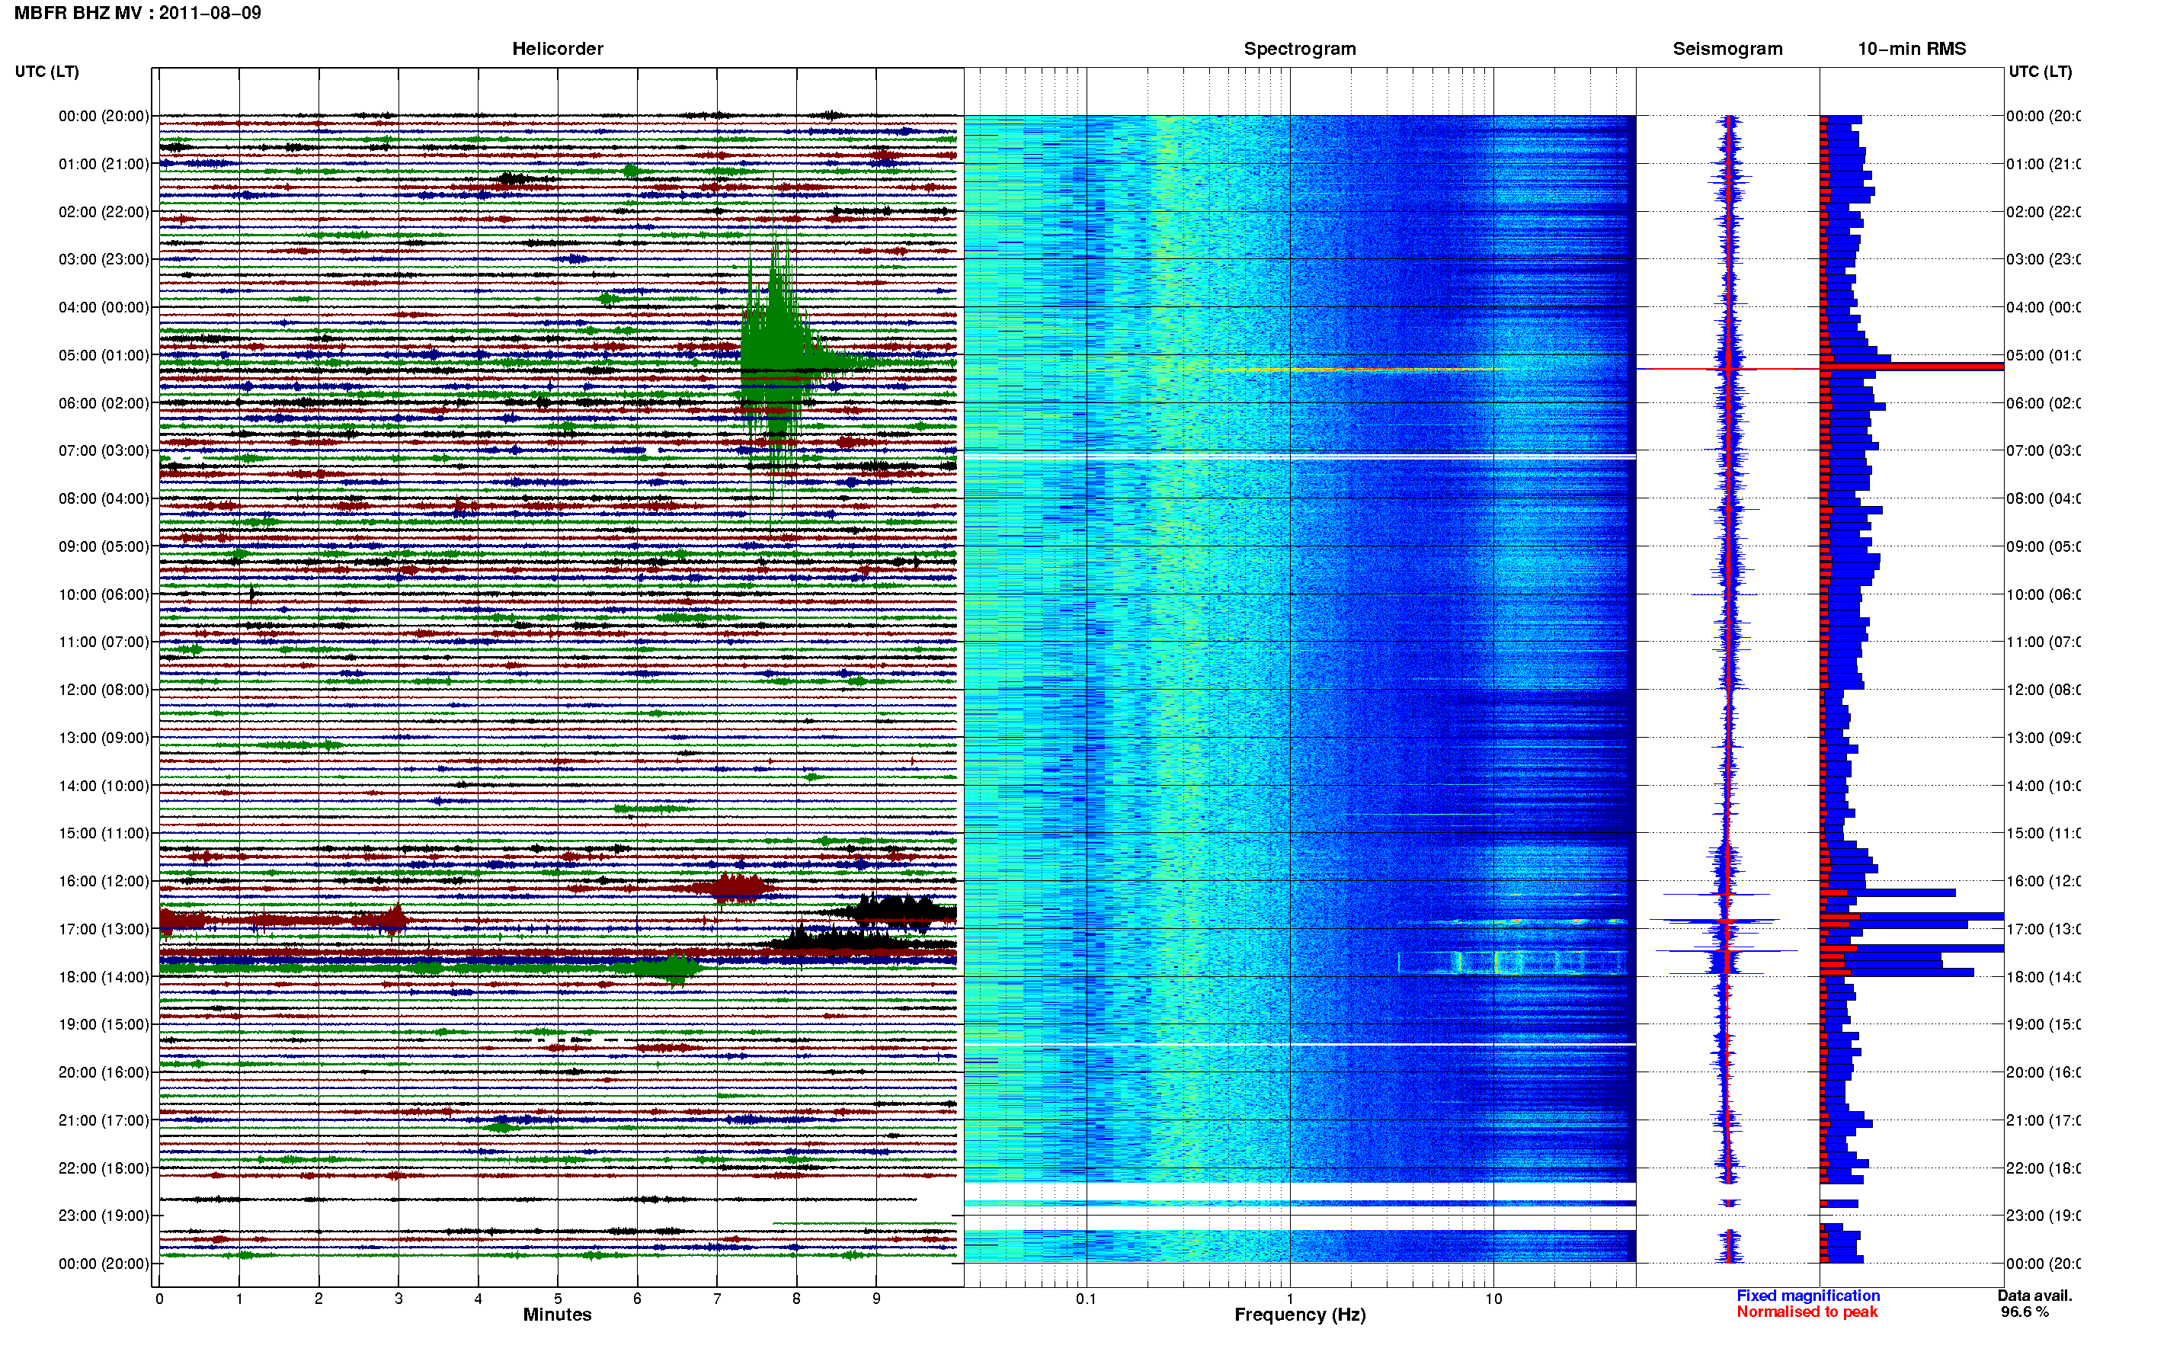Click left-axis time label '21:00 (17:00)'
This screenshot has height=1355, width=2167.
pyautogui.click(x=104, y=1120)
